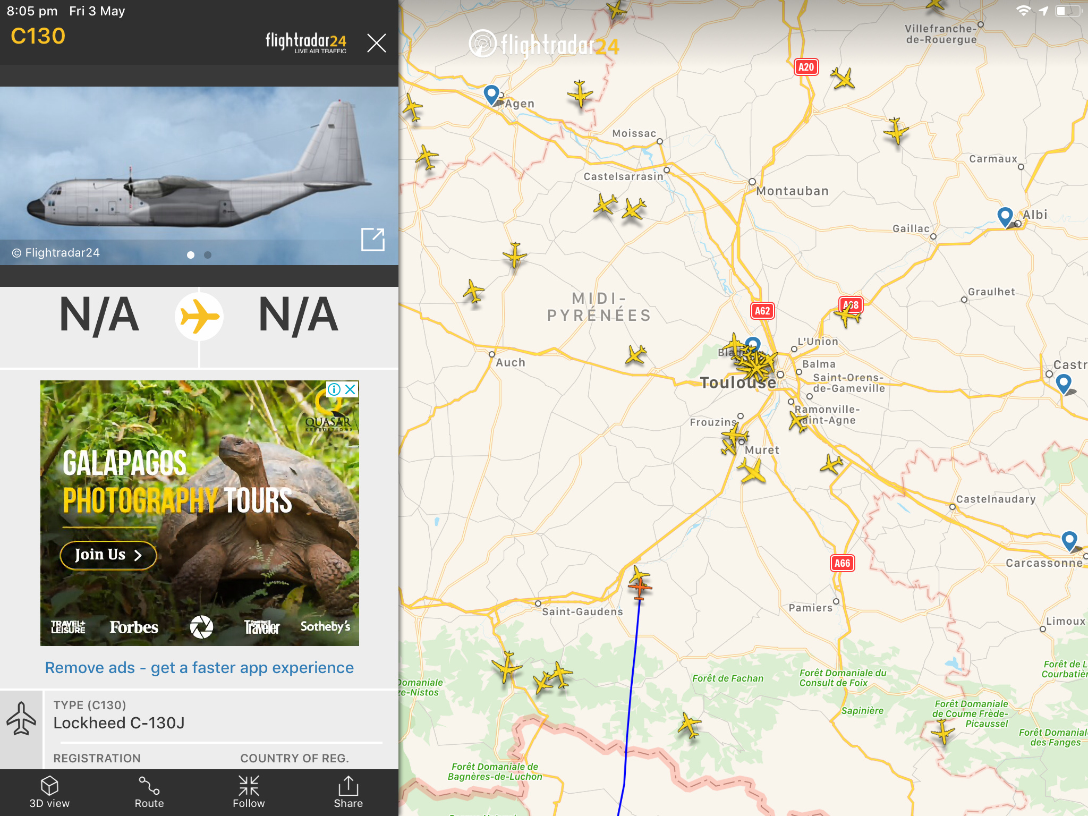Screen dimensions: 1088x816
Task: Select the red highlighted aircraft near Saint-Gaudens
Action: [x=640, y=588]
